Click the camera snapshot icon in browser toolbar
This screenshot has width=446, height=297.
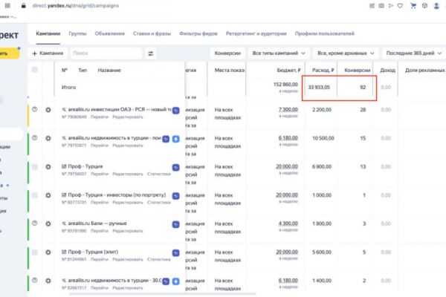click(381, 6)
